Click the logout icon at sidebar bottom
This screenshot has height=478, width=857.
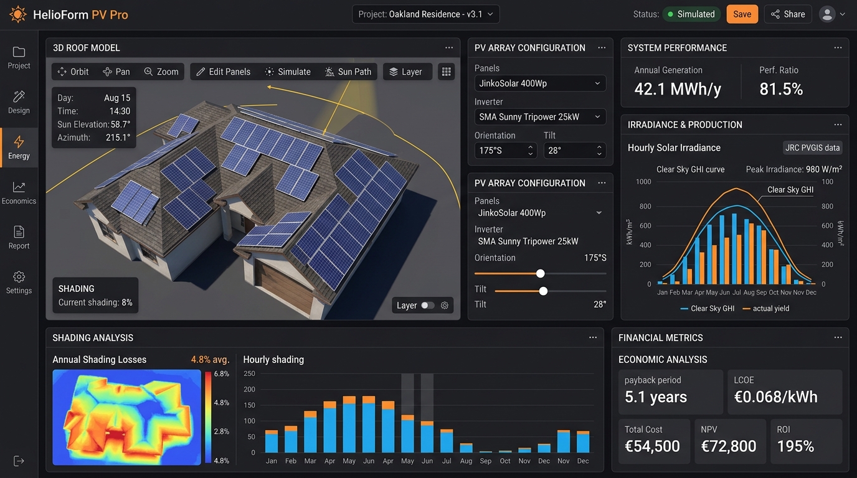pos(19,461)
